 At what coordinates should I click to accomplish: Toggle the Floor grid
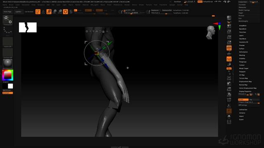[x=229, y=53]
